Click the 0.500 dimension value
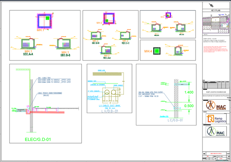Viewport: 231px width, 162px height. click(189, 106)
